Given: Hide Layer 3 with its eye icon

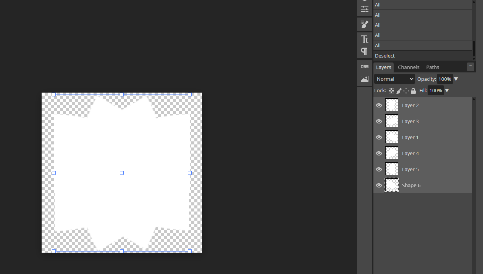Looking at the screenshot, I should 379,122.
